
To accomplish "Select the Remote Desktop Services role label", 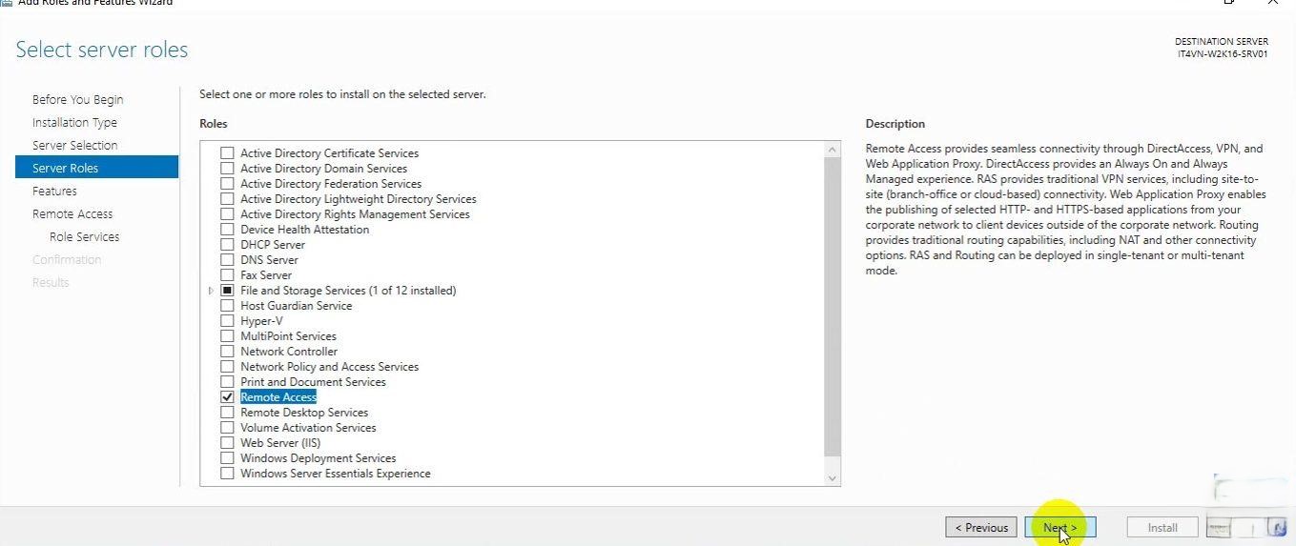I will (304, 413).
